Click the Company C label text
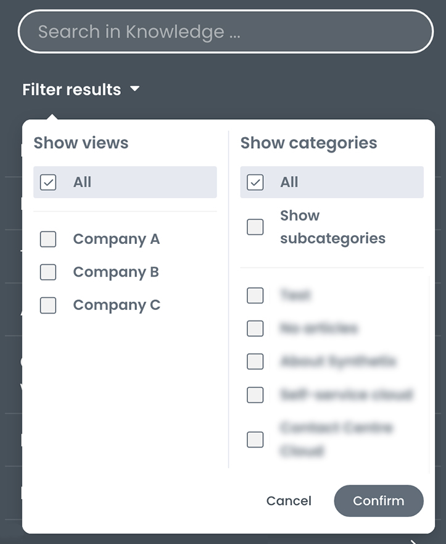The width and height of the screenshot is (446, 544). (117, 305)
